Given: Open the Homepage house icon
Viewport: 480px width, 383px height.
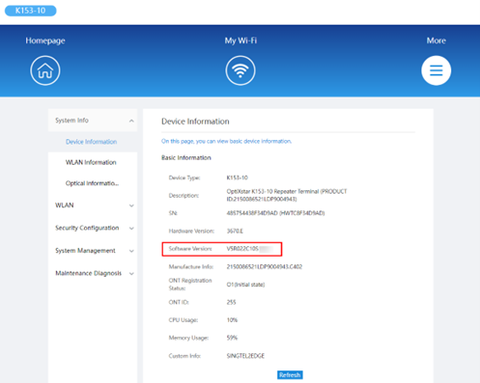Looking at the screenshot, I should (x=45, y=70).
